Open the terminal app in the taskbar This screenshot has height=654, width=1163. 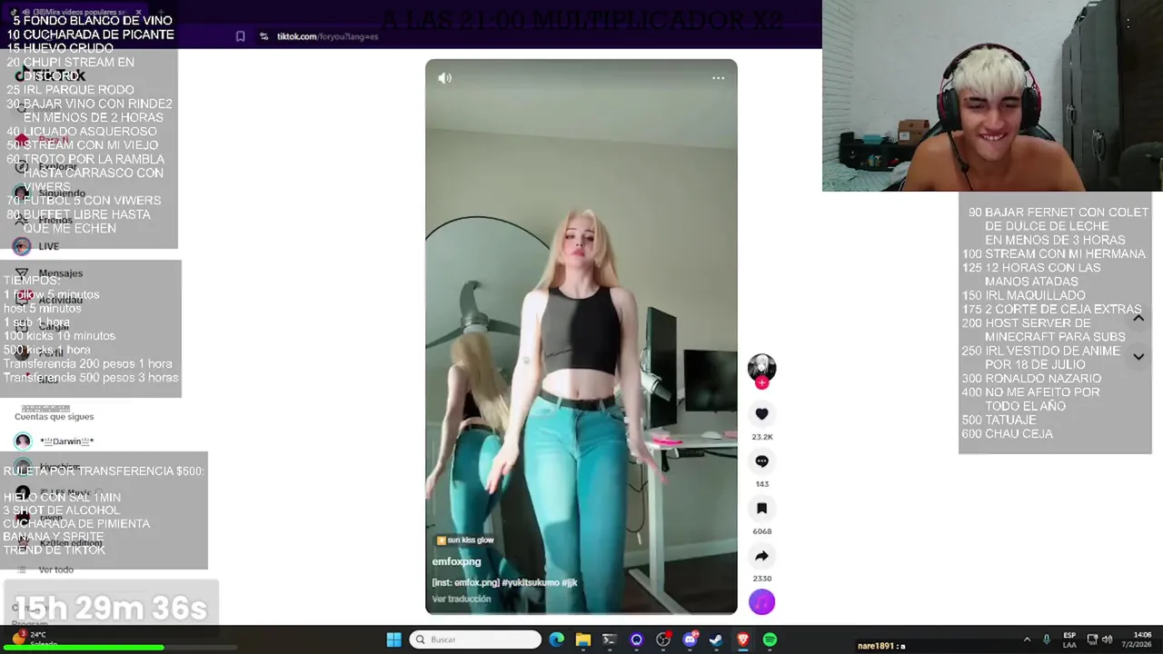(x=610, y=639)
